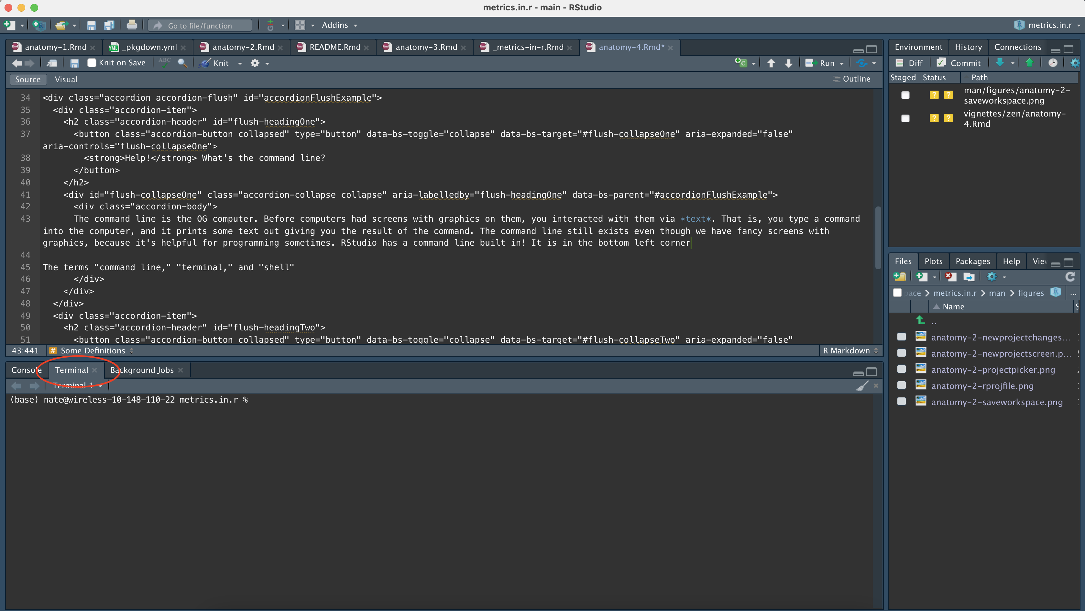This screenshot has width=1085, height=611.
Task: Toggle the select-all checkbox in Files breadcrumb
Action: tap(897, 293)
